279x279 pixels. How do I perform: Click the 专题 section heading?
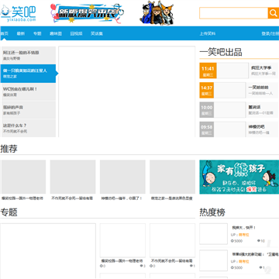tap(9, 212)
